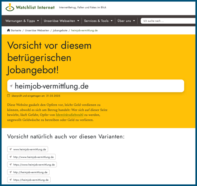Viewport: 197px width, 186px height.
Task: Click the 'Vorsicht natürlich auch vor diesen Varianten' heading
Action: 66,136
